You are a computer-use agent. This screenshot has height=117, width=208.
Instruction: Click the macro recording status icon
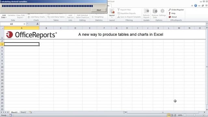click(11, 115)
